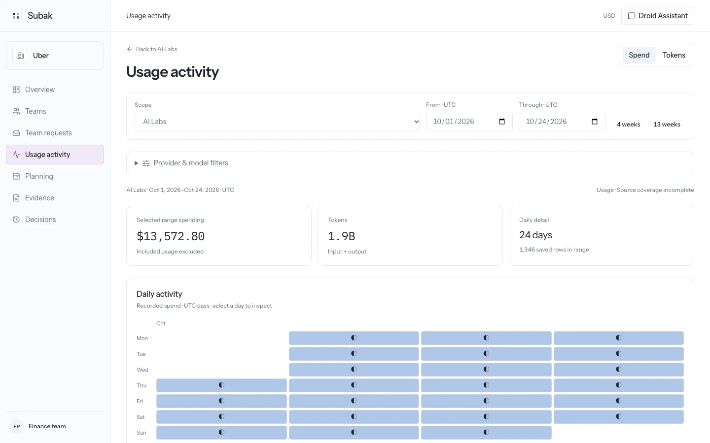This screenshot has width=710, height=443.
Task: Click the Through date input 10/24/2026
Action: pos(562,122)
